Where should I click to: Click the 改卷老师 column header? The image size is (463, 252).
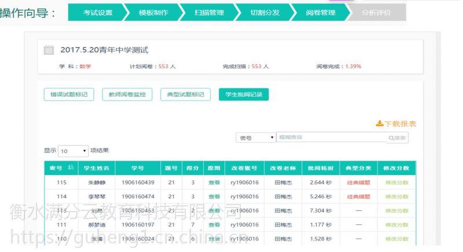(x=283, y=168)
